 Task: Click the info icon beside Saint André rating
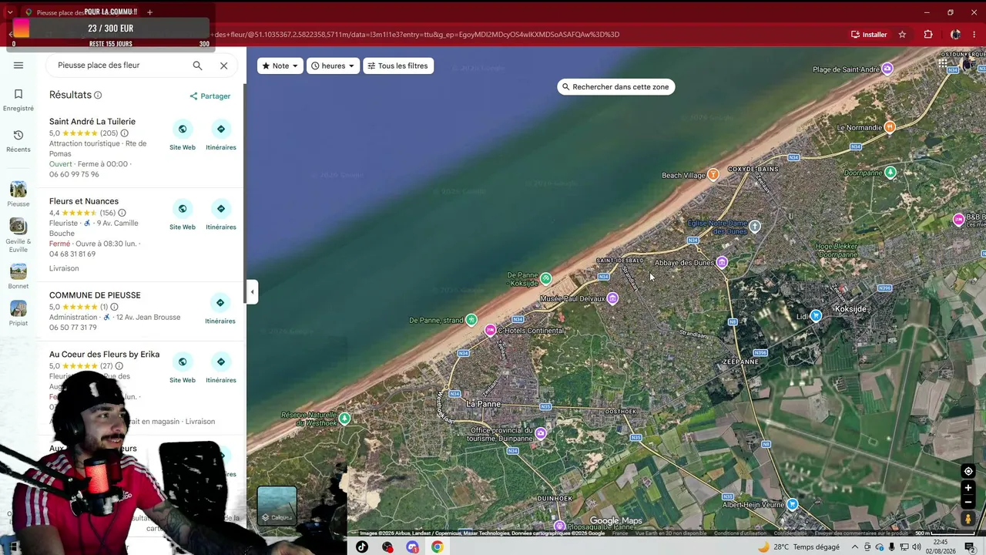point(124,133)
